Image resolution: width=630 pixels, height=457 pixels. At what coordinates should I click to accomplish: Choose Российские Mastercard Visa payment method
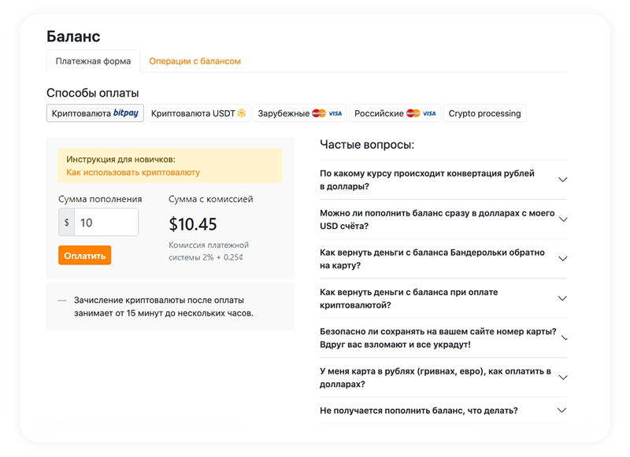pyautogui.click(x=395, y=113)
